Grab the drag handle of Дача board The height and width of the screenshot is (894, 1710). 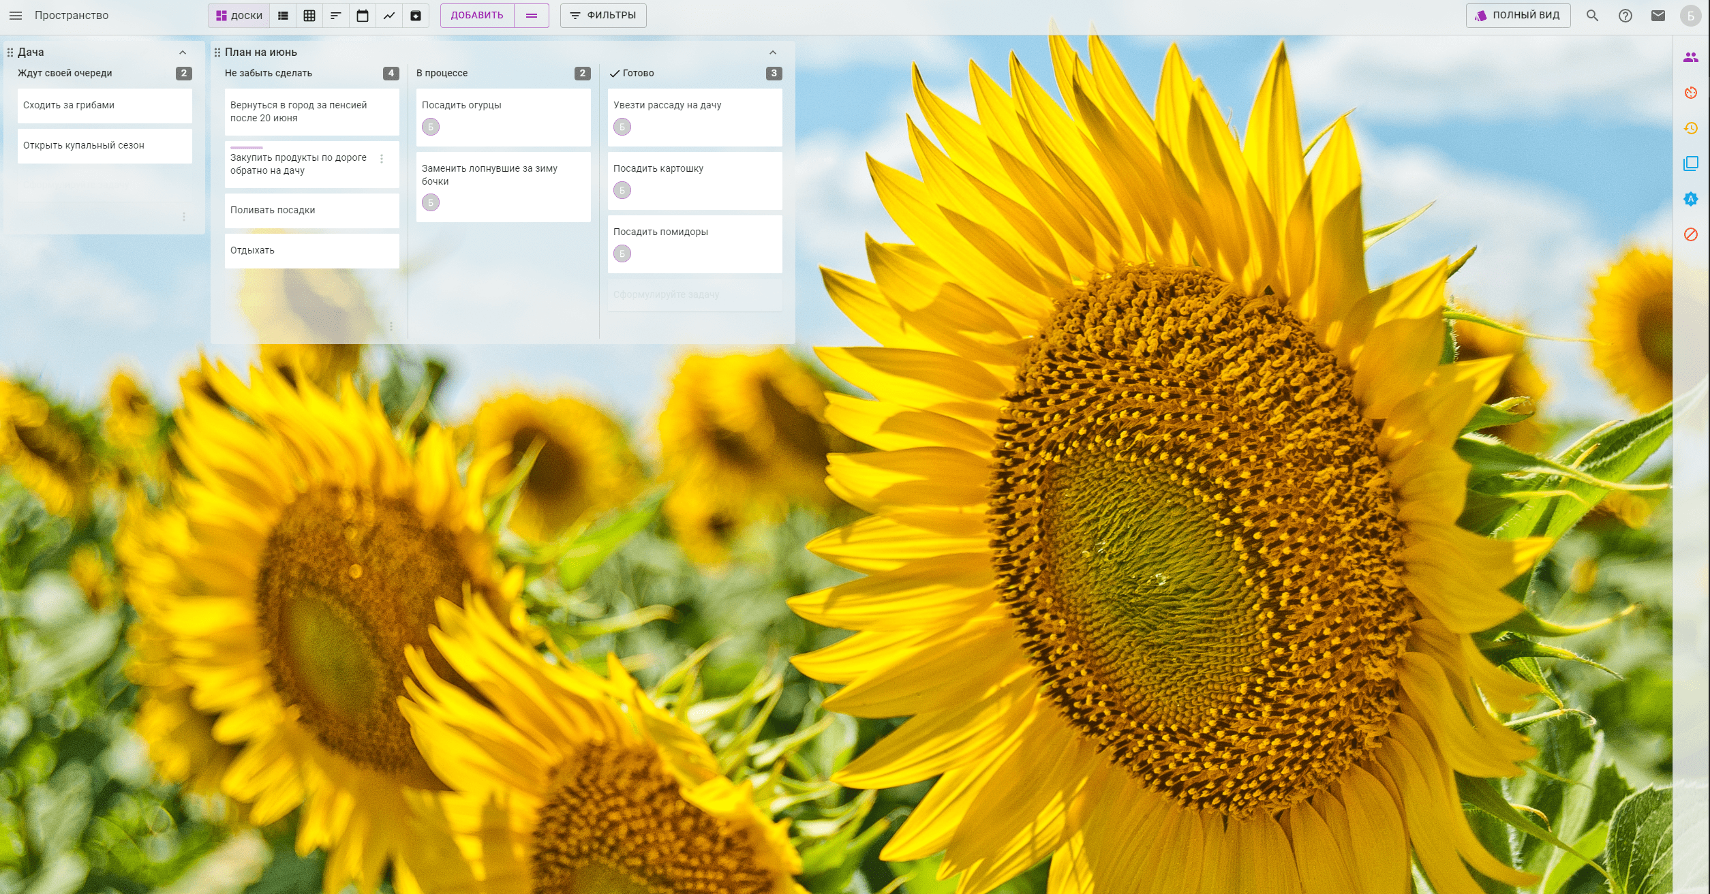[x=10, y=52]
